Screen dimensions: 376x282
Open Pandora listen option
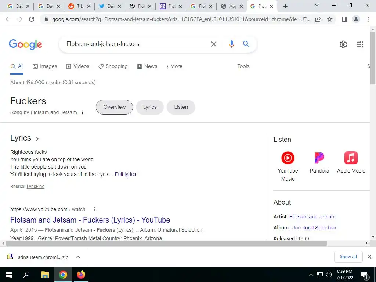click(x=319, y=162)
